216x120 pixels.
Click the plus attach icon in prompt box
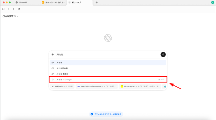point(53,55)
